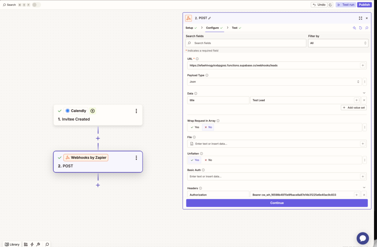Open version history clock icon beside Undo

click(x=330, y=5)
